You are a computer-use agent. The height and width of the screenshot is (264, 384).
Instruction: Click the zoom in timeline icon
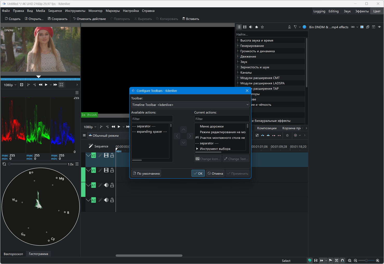(378, 261)
